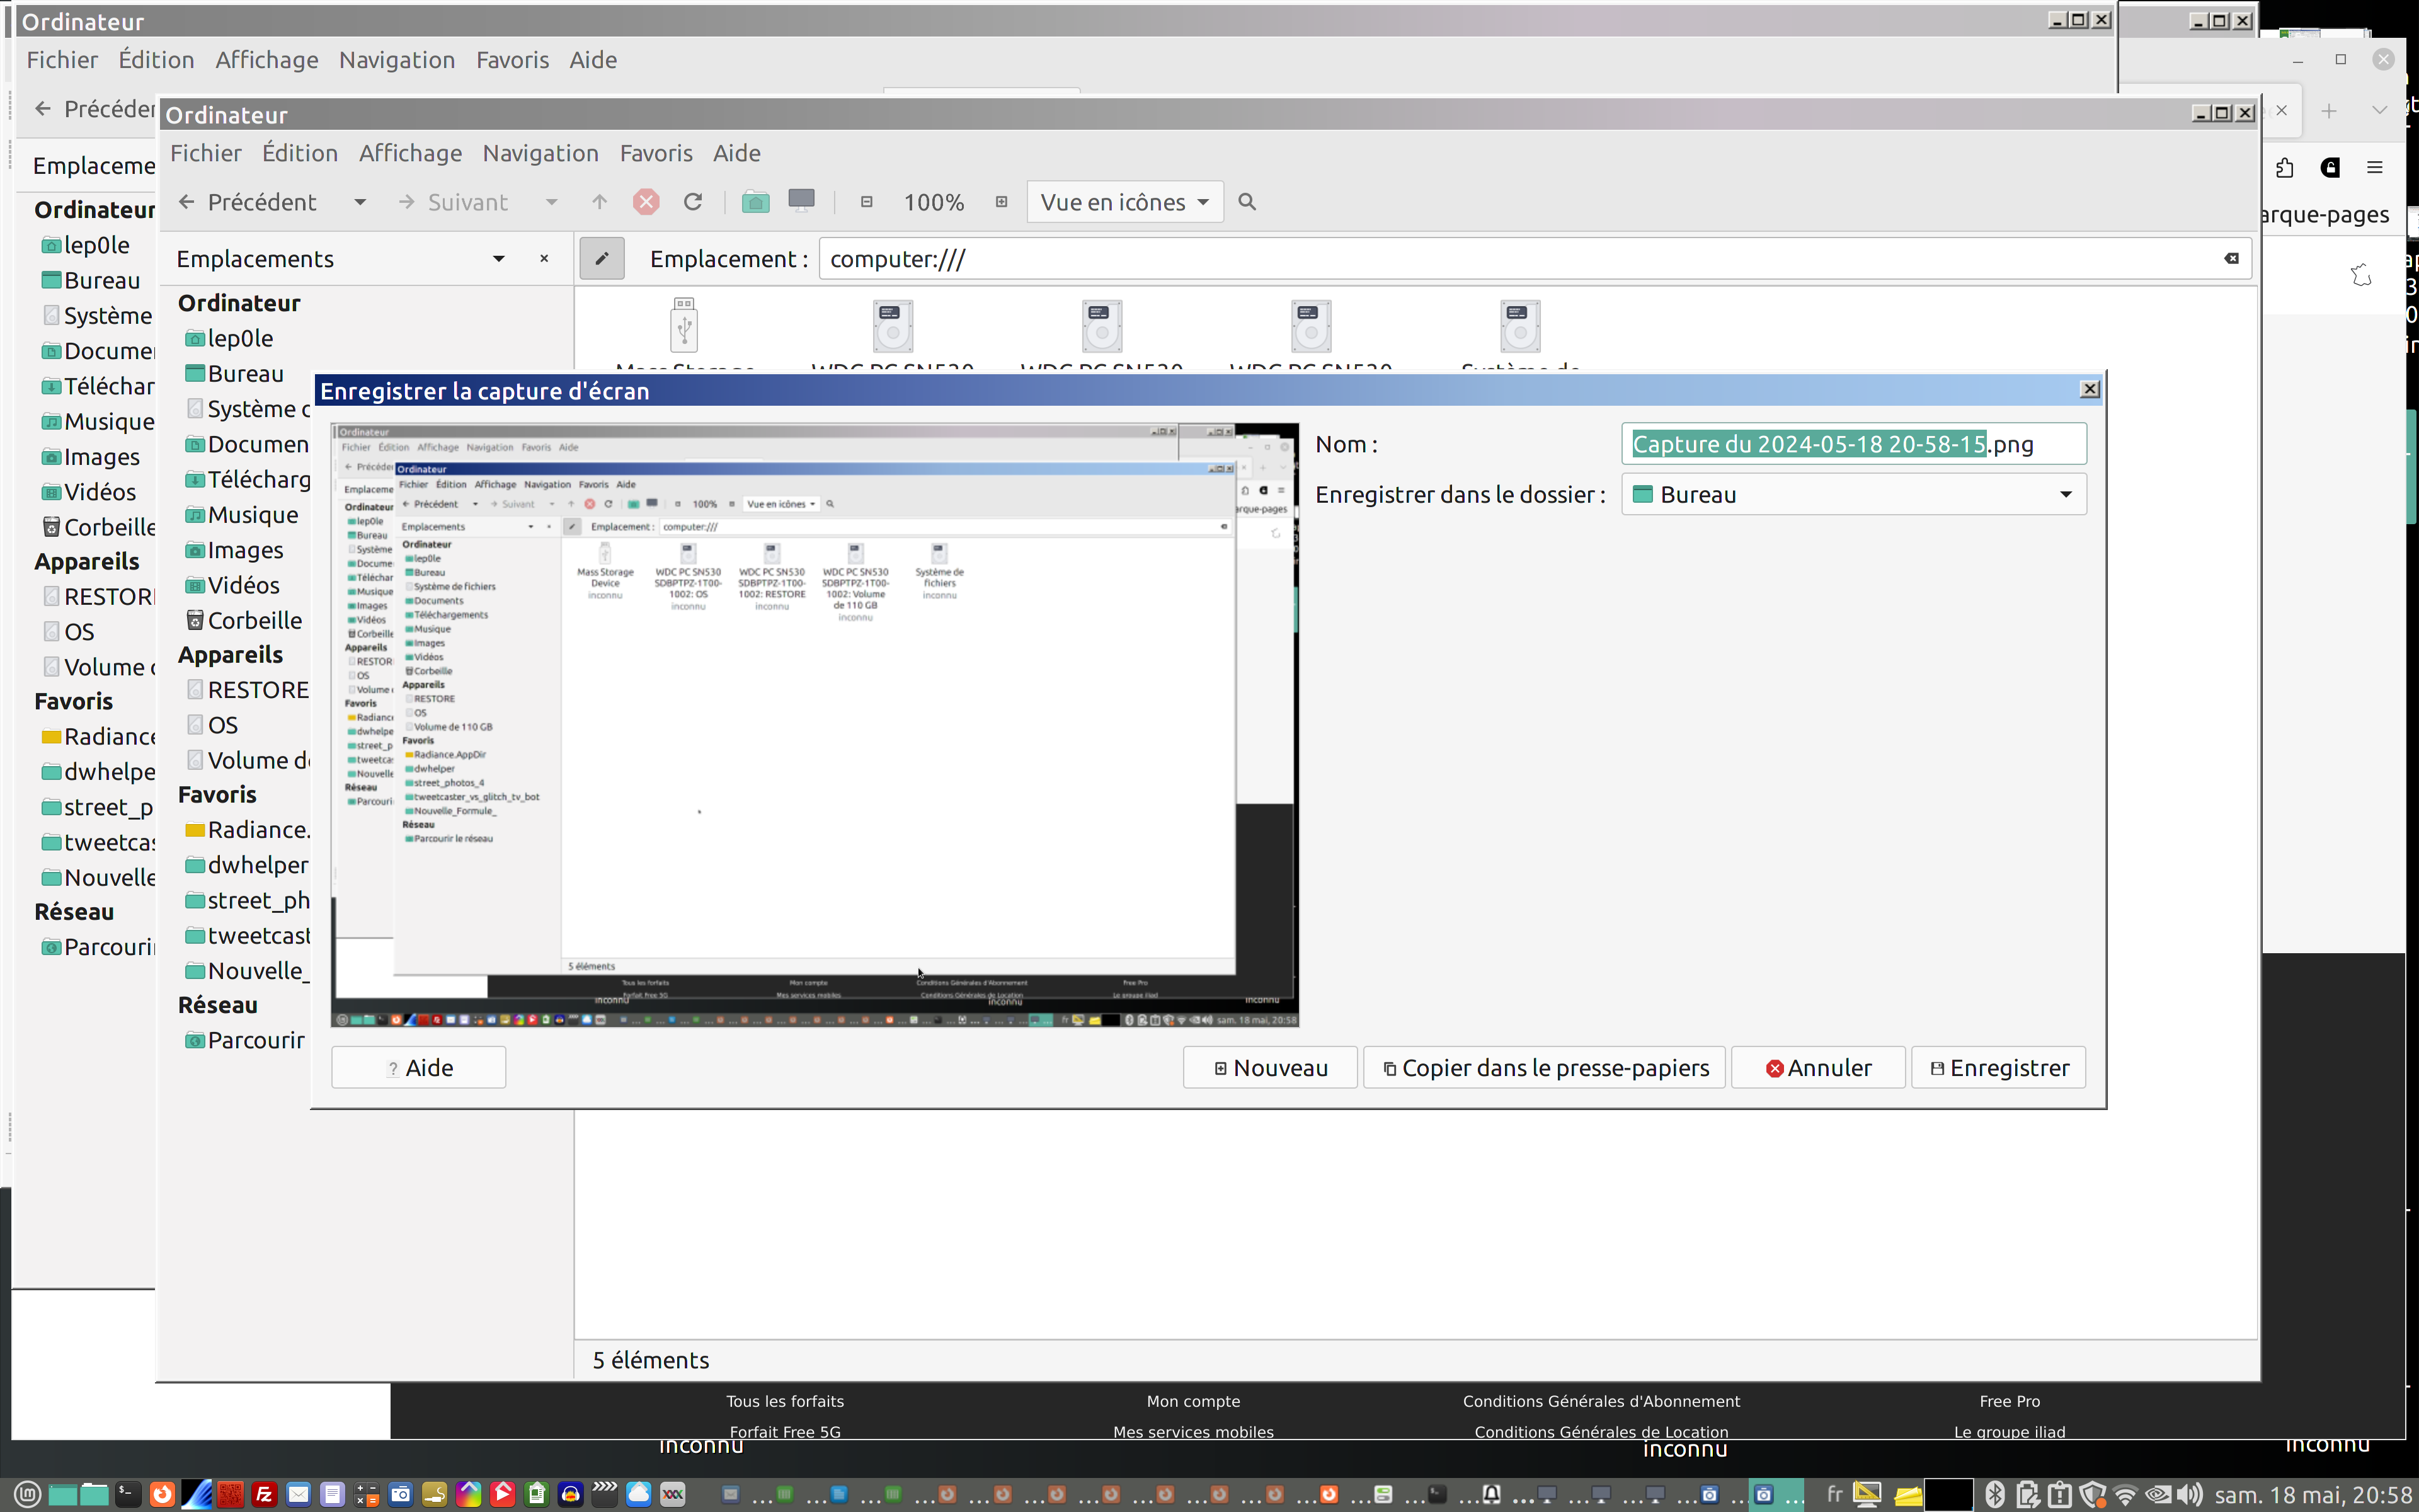Close the Emplacements side panel
Viewport: 2419px width, 1512px height.
(x=544, y=259)
